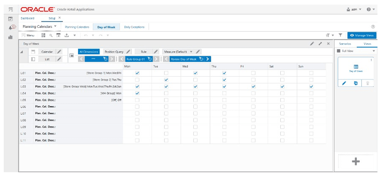Open the bar chart reports icon
Image resolution: width=379 pixels, height=175 pixels.
pos(10,37)
